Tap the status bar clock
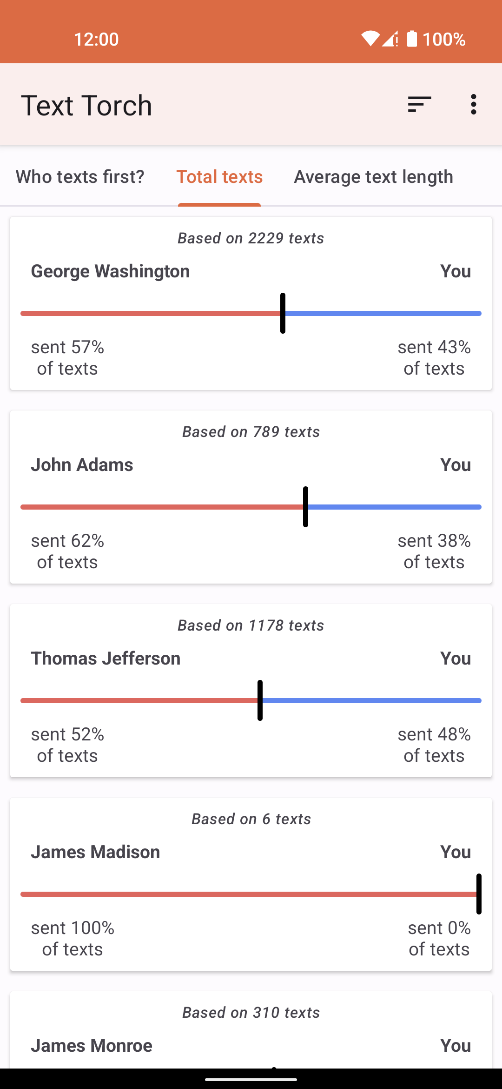Viewport: 502px width, 1089px height. (96, 39)
